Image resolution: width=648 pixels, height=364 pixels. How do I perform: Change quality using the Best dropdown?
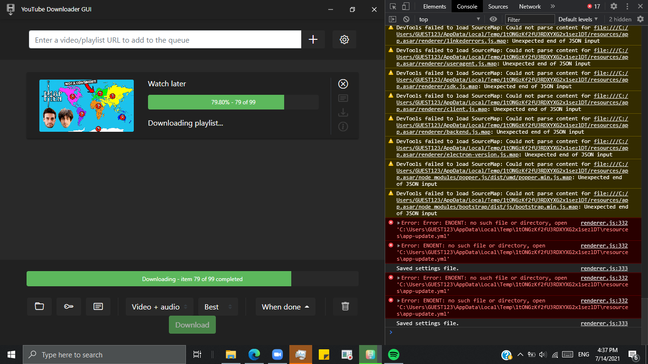(218, 307)
